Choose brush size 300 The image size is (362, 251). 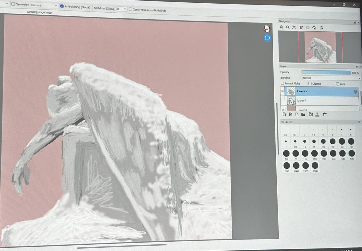coord(333,155)
